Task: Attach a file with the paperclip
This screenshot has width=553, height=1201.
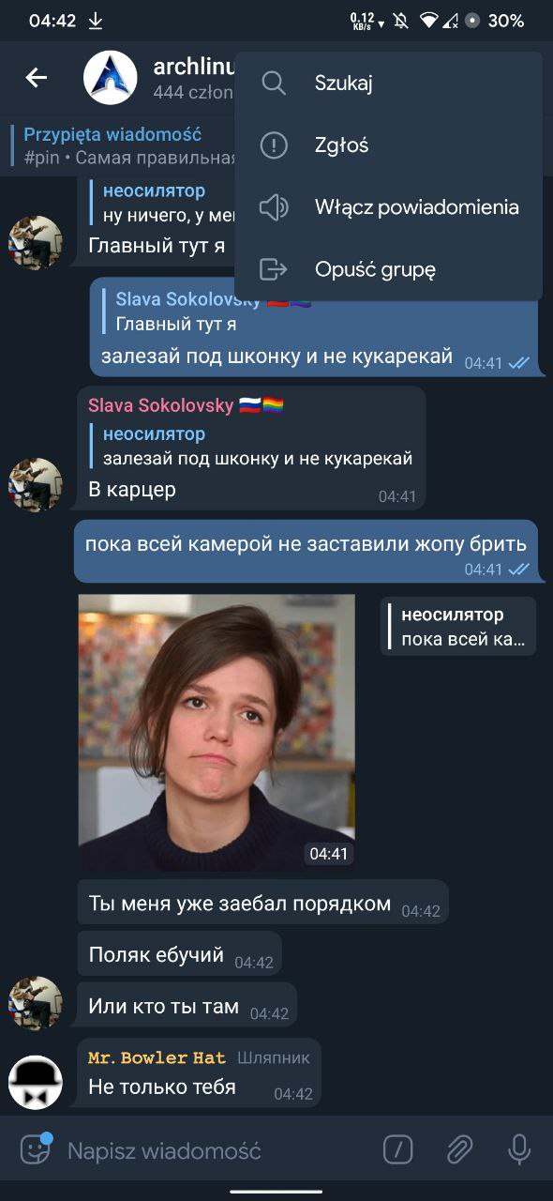Action: [x=458, y=1149]
